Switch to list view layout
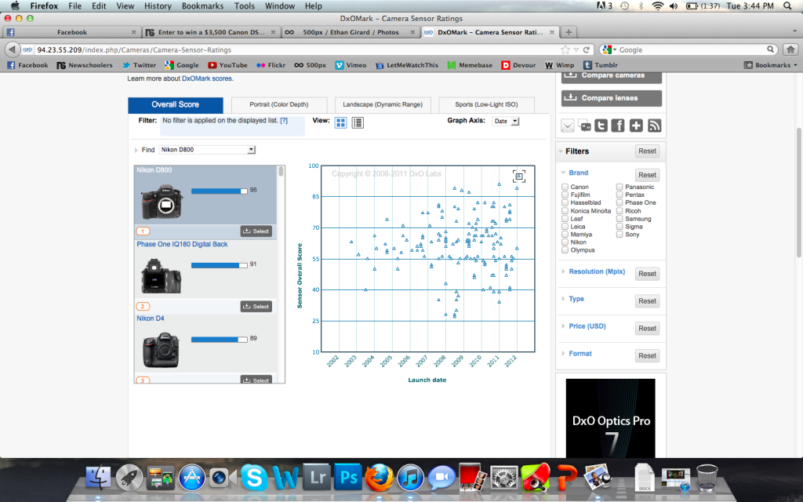This screenshot has height=502, width=803. click(x=357, y=122)
